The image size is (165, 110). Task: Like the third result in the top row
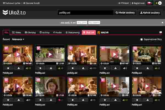pos(93,68)
